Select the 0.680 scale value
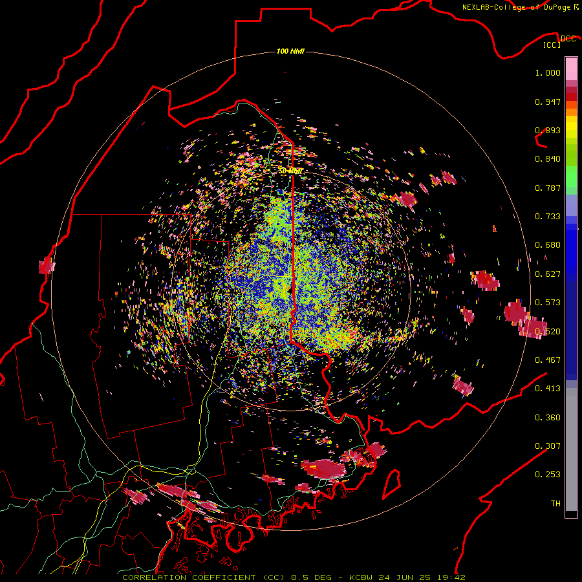This screenshot has height=582, width=582. (x=548, y=245)
